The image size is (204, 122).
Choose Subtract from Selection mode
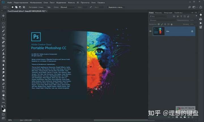[20, 7]
